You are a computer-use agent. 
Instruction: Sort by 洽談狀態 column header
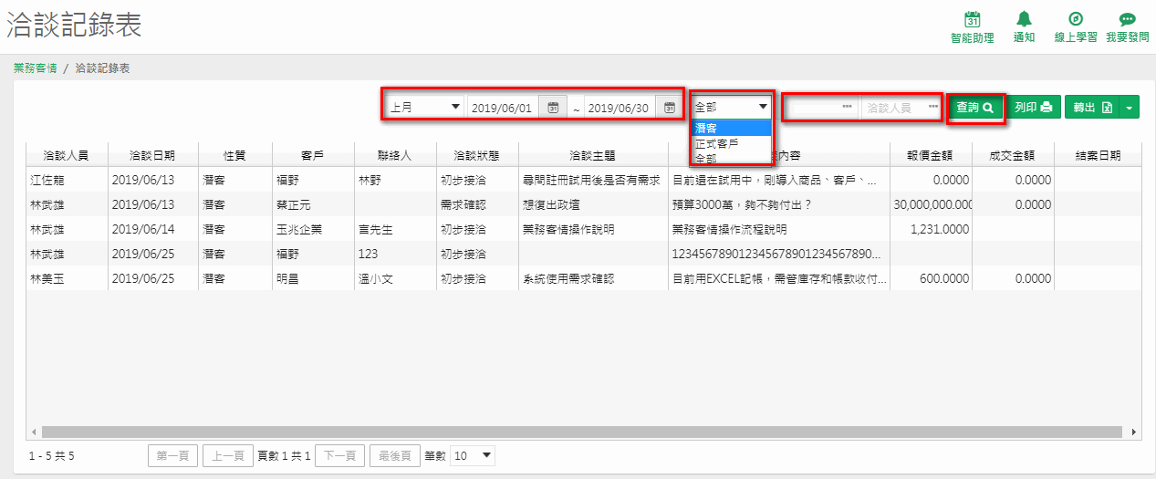[x=477, y=156]
